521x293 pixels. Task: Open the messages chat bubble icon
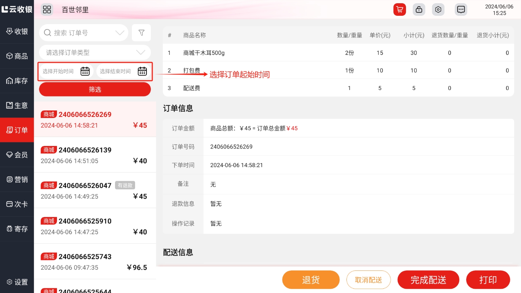[x=461, y=10]
